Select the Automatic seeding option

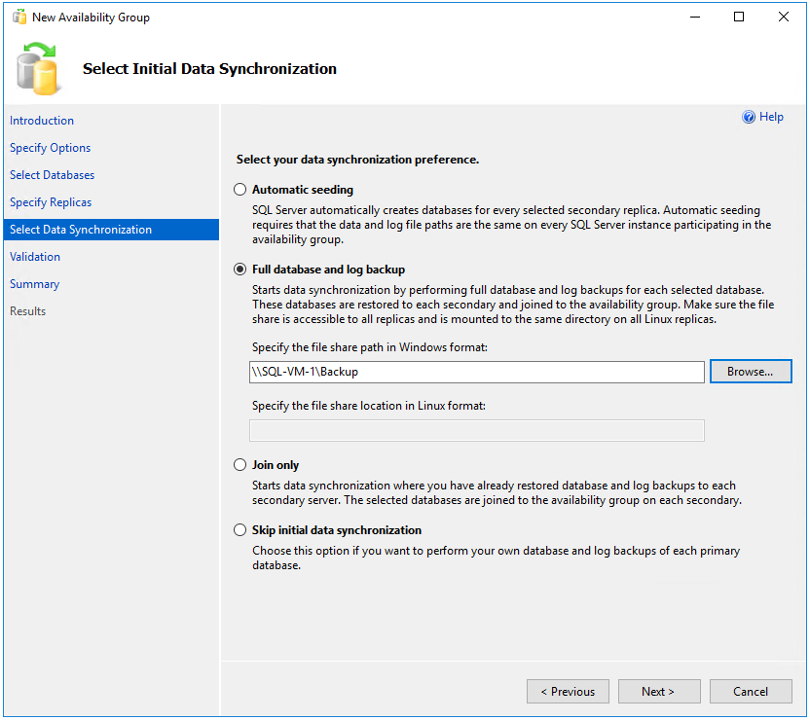pos(239,189)
